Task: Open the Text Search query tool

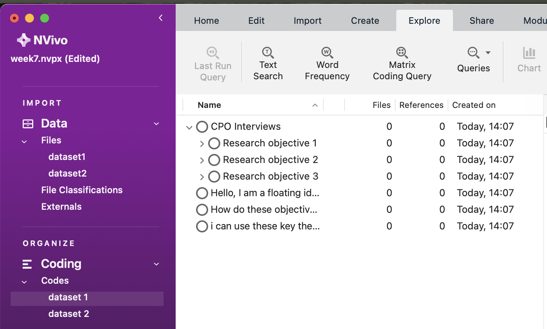Action: coord(267,63)
